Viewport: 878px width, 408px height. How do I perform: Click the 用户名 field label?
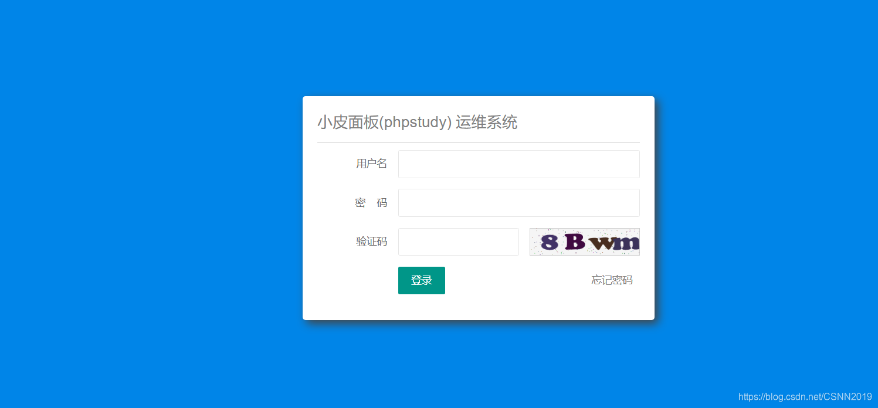click(x=371, y=164)
